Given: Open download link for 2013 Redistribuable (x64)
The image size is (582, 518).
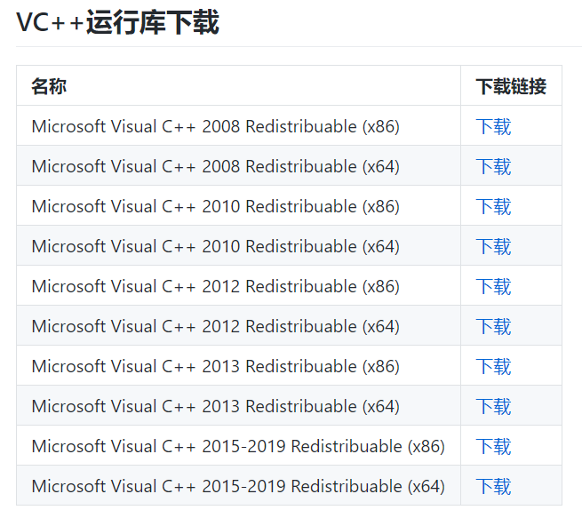Looking at the screenshot, I should click(x=493, y=407).
